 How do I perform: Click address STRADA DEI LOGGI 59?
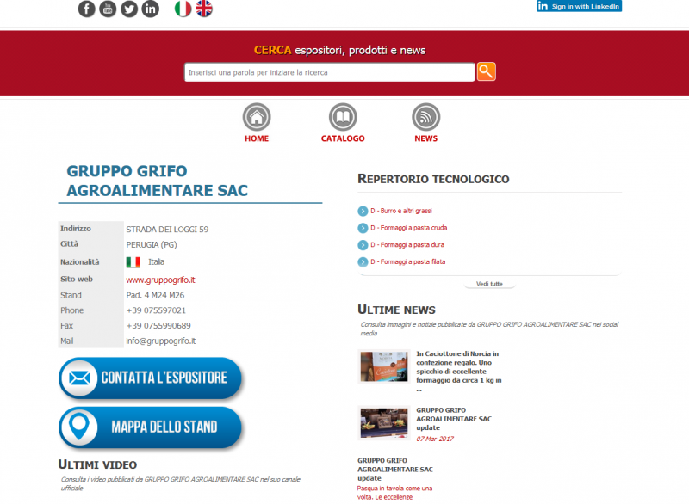click(x=167, y=230)
